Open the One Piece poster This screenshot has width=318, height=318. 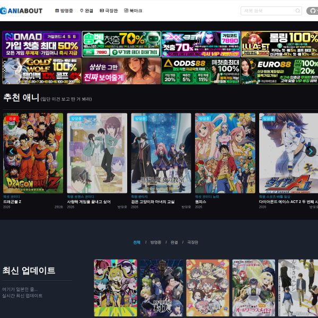(x=225, y=153)
